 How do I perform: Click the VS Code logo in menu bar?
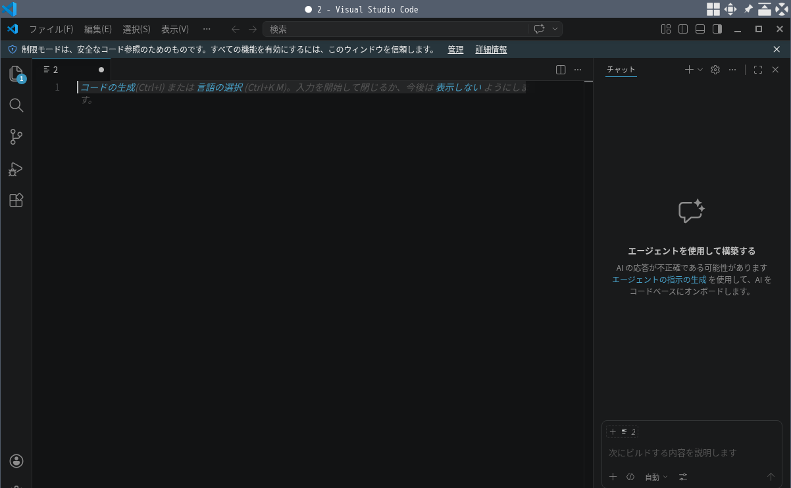pos(13,29)
